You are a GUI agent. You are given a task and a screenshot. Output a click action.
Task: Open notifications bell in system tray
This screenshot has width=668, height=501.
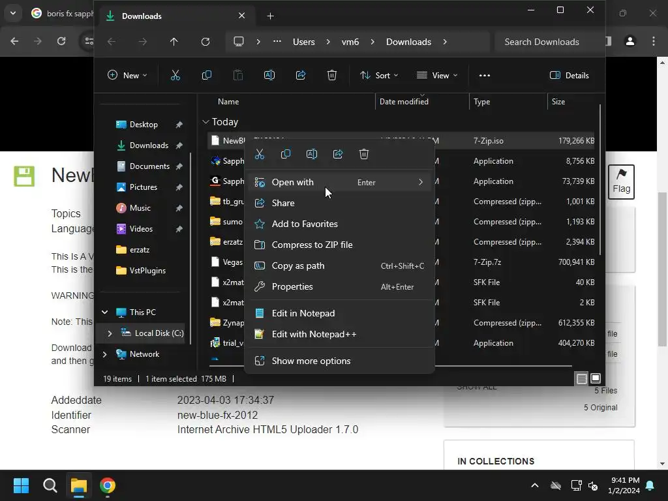(x=650, y=485)
